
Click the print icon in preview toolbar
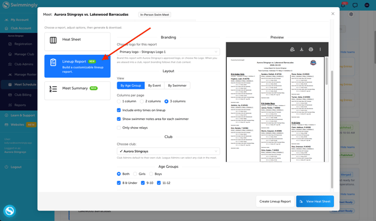point(311,49)
